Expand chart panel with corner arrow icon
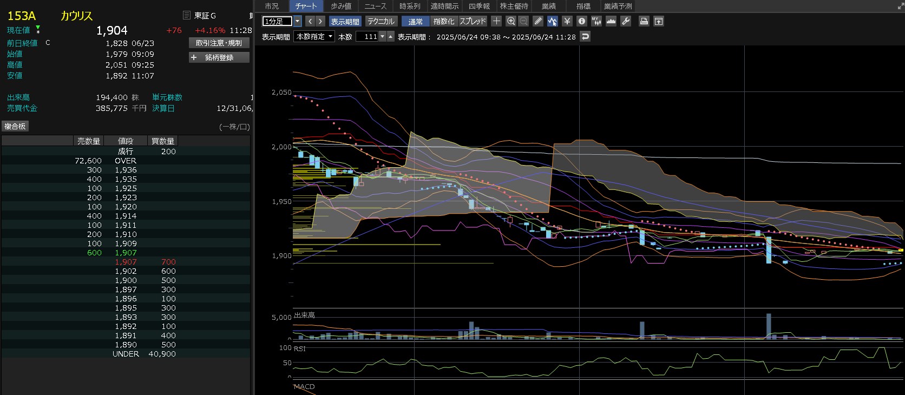Image resolution: width=905 pixels, height=395 pixels. tap(901, 6)
